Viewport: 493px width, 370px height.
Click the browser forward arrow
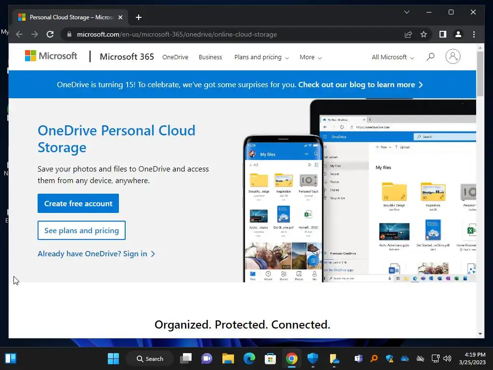35,34
